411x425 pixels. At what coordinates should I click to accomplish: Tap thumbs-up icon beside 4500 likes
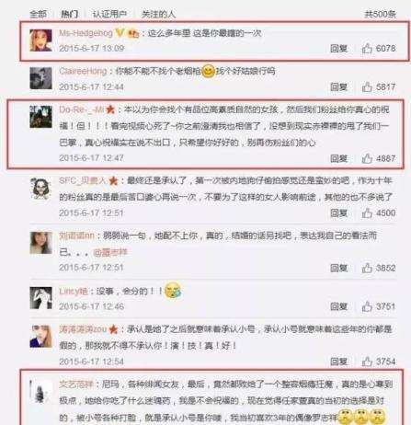click(x=367, y=212)
